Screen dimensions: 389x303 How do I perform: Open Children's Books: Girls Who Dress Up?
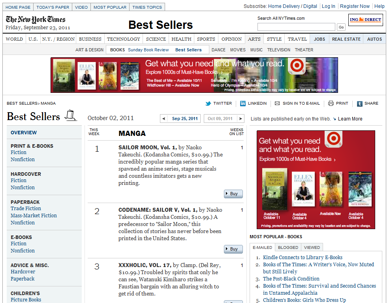tap(304, 300)
